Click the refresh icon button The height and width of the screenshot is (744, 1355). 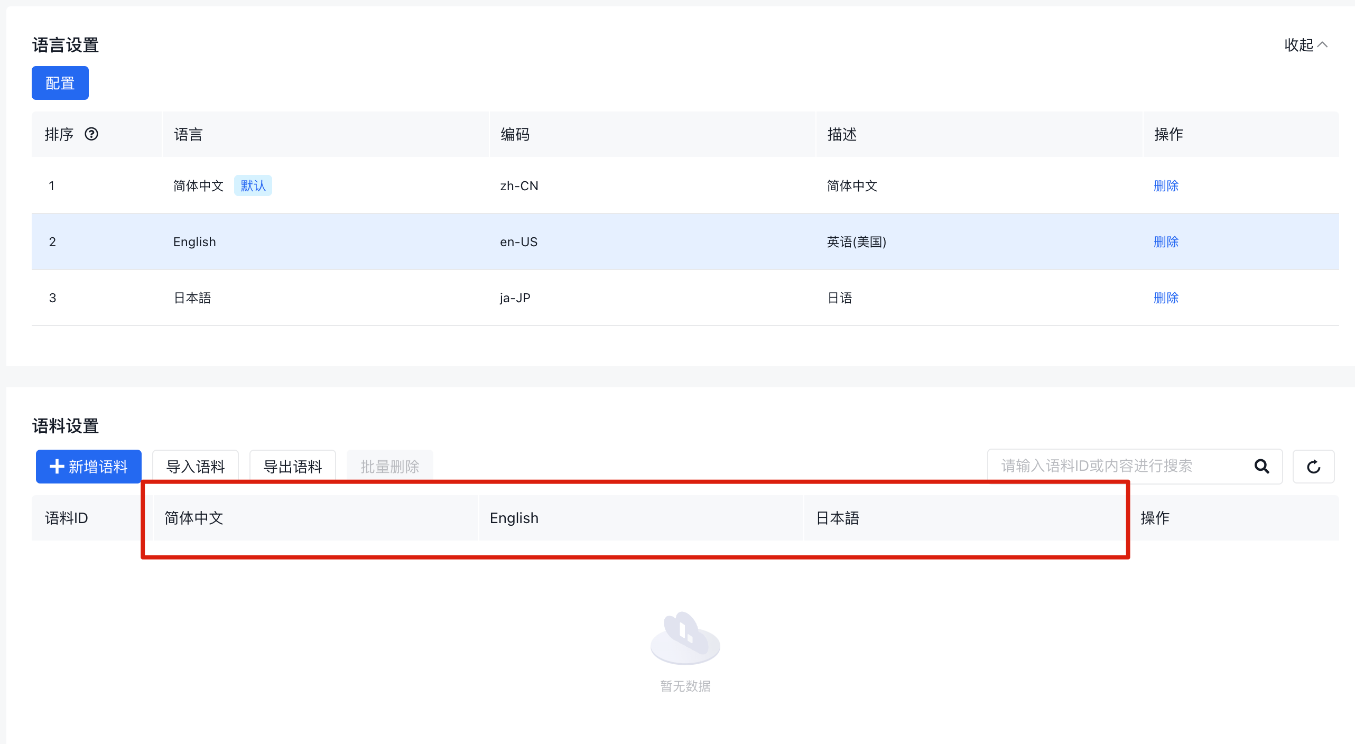point(1313,467)
